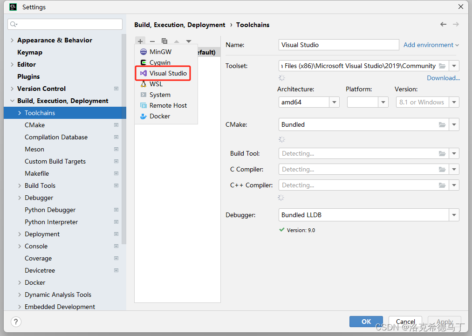The image size is (472, 336).
Task: Move toolchain up with the up arrow
Action: (177, 41)
